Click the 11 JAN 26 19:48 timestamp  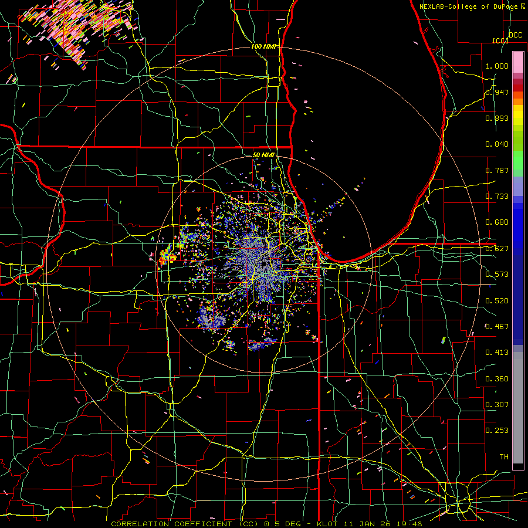383,524
